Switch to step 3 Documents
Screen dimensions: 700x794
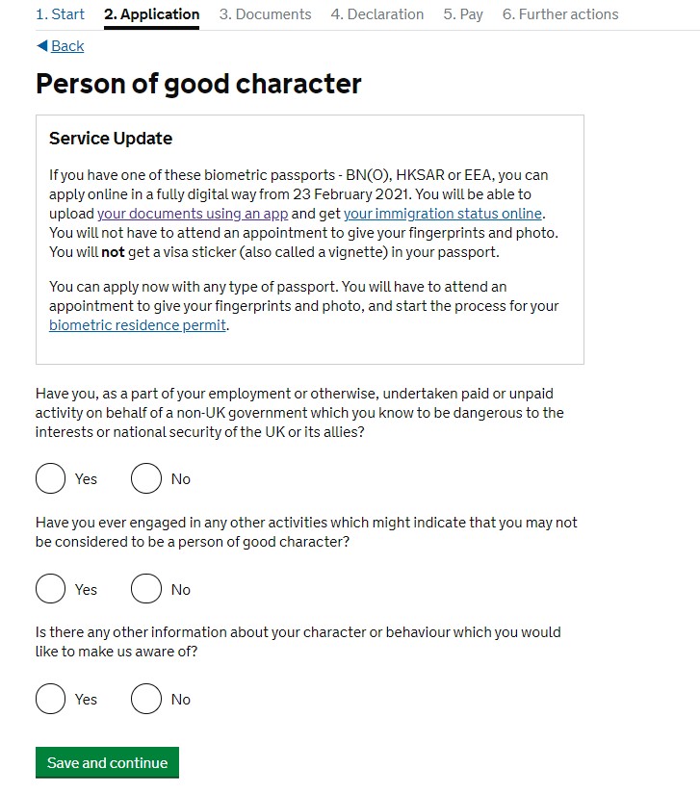pyautogui.click(x=265, y=14)
